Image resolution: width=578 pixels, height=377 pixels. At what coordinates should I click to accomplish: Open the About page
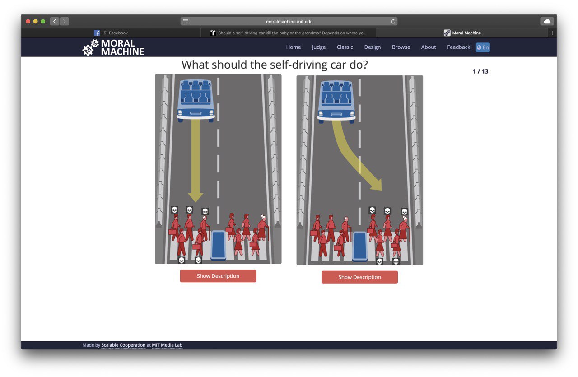(x=429, y=47)
